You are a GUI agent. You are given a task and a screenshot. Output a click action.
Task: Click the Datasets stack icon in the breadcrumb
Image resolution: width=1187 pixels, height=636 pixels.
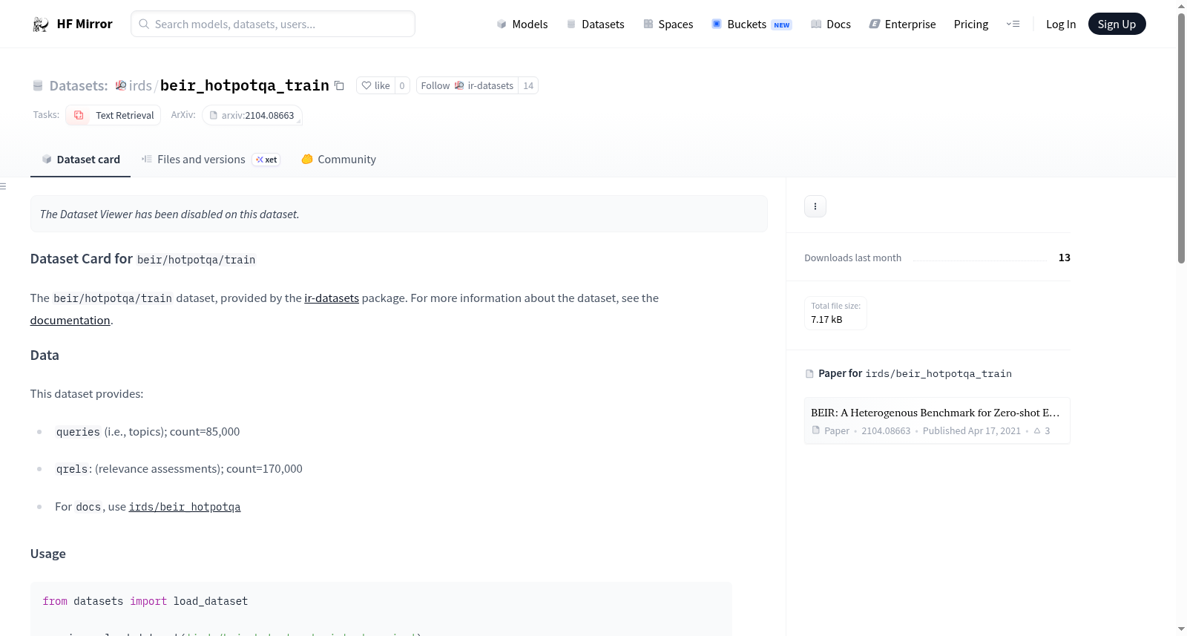38,86
